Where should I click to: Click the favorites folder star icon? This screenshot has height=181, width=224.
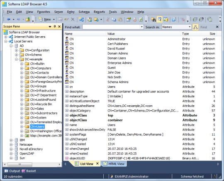[96, 19]
